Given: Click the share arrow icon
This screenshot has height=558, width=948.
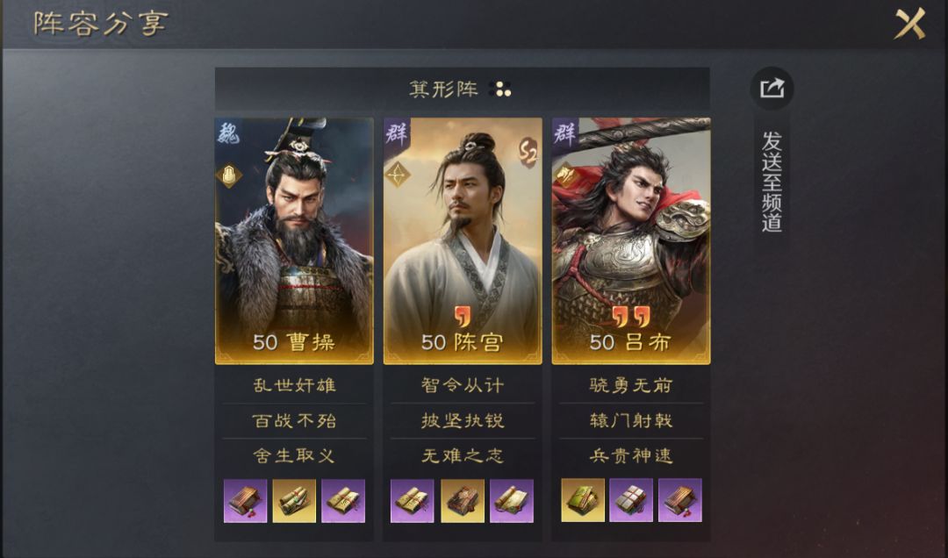Looking at the screenshot, I should point(772,89).
